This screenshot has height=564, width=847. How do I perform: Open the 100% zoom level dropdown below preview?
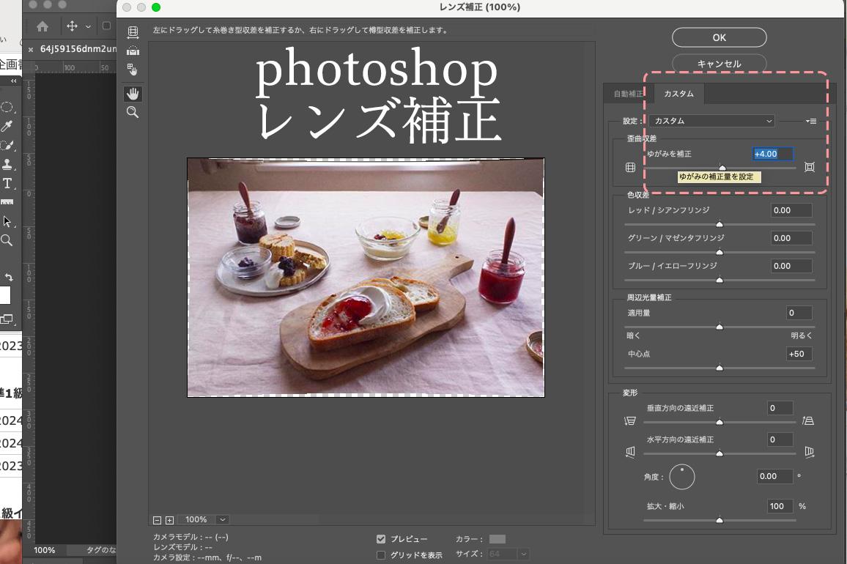point(222,520)
